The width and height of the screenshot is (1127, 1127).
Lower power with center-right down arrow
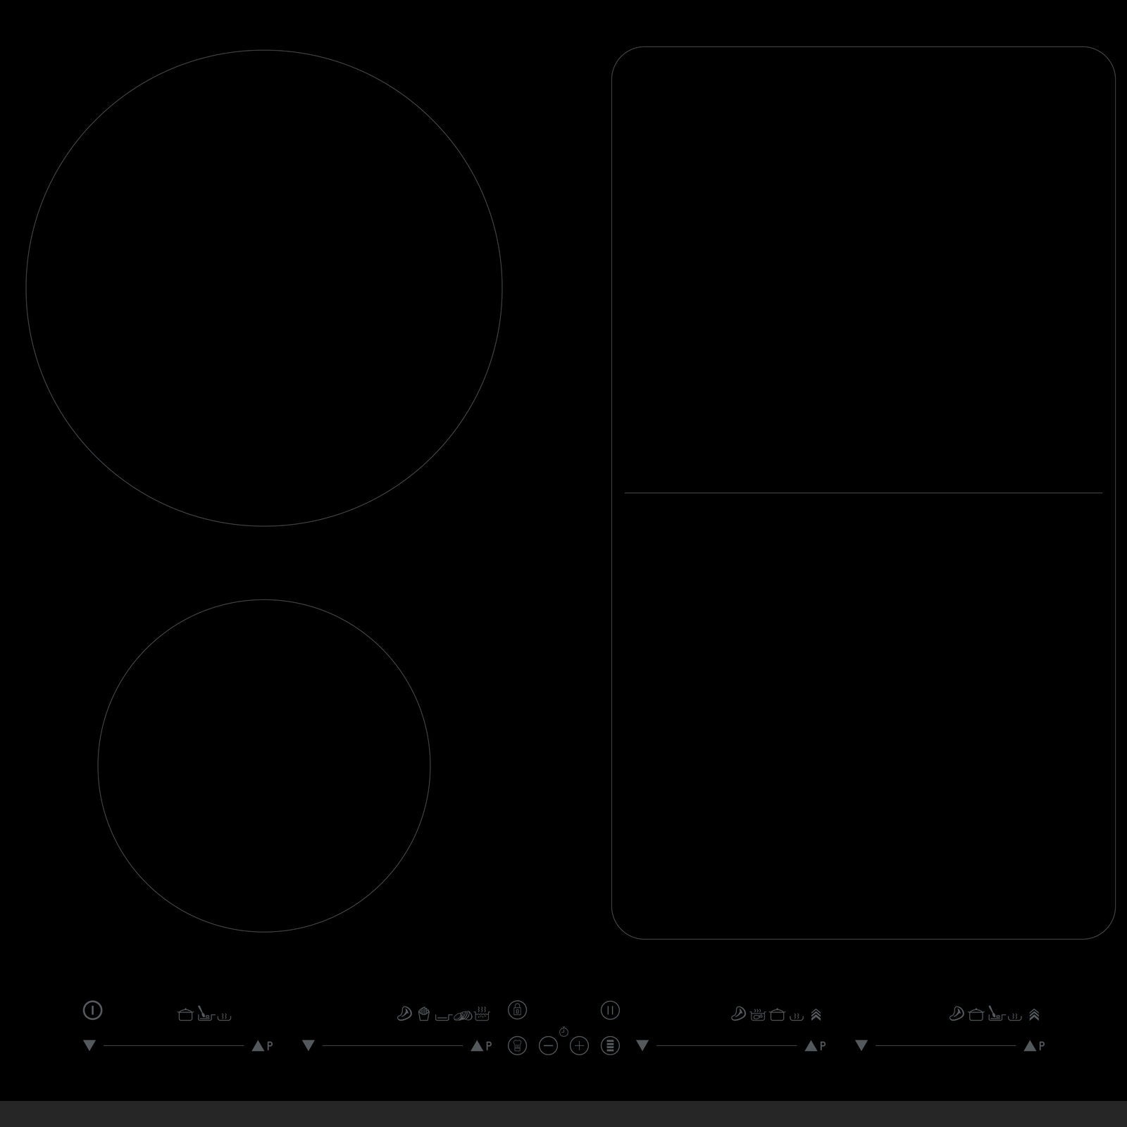pos(642,1046)
